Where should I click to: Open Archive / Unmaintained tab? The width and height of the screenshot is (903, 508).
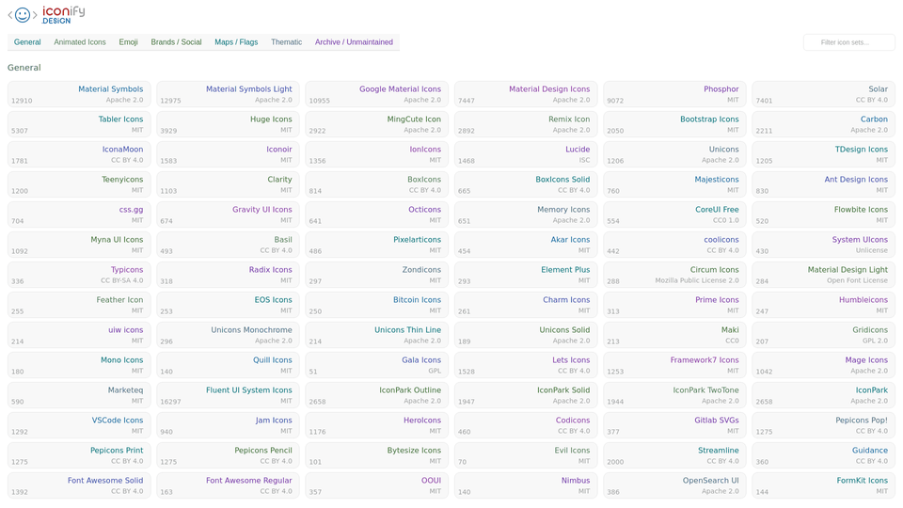(354, 42)
